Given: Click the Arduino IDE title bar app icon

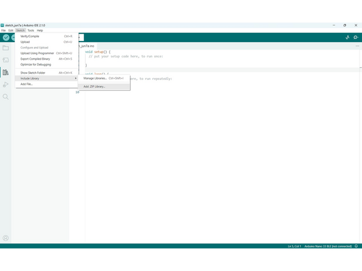Looking at the screenshot, I should [x=2, y=26].
